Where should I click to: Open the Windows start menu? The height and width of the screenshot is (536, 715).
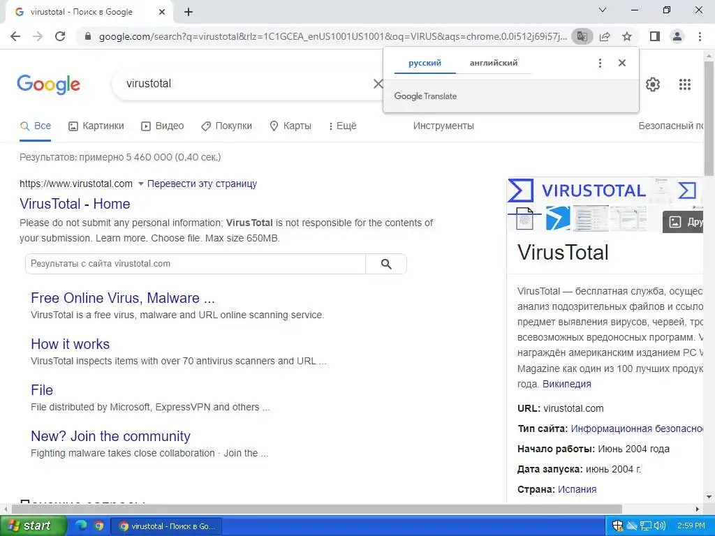[x=33, y=526]
